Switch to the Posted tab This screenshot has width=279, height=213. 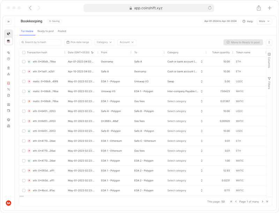[x=62, y=31]
